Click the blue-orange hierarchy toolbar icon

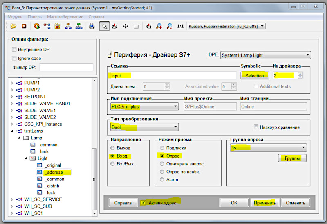pos(68,26)
